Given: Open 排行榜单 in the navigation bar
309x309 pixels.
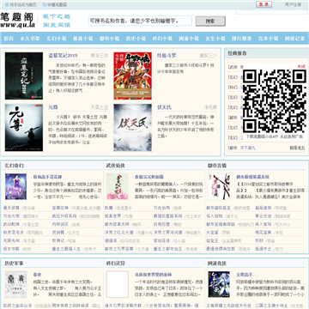Looking at the screenshot, I should pos(242,39).
